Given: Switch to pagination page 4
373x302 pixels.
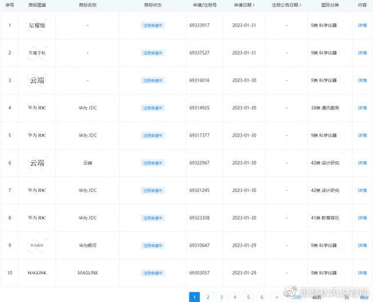Looking at the screenshot, I should [x=235, y=297].
